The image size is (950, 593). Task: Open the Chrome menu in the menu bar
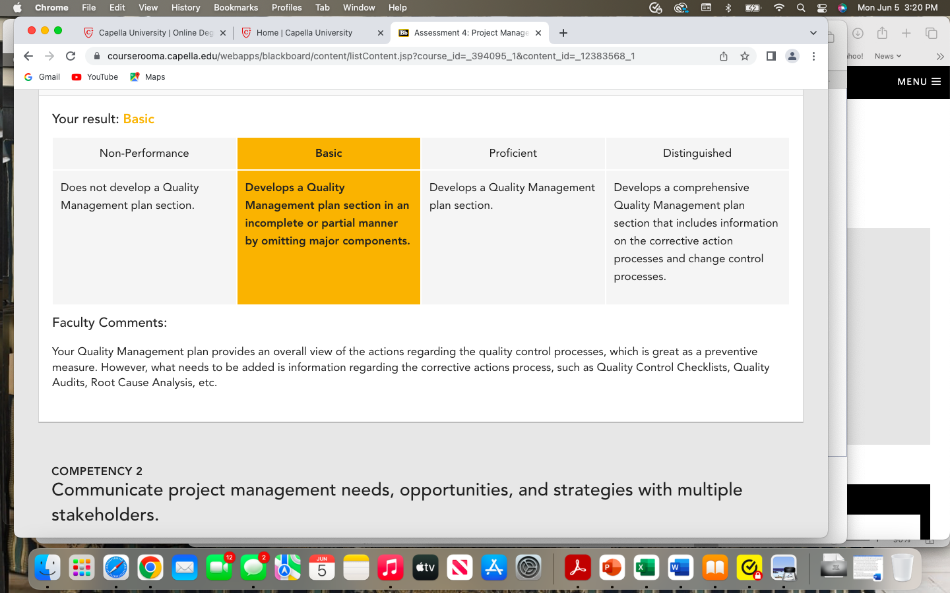(51, 7)
